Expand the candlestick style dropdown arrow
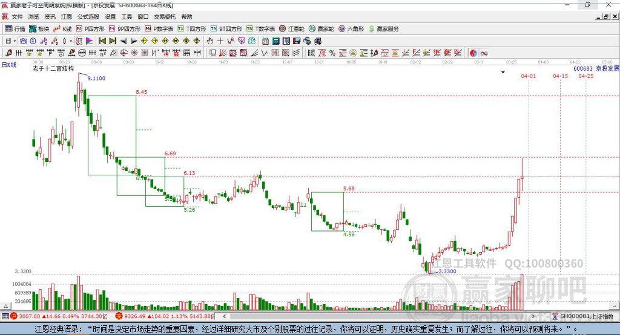Image resolution: width=620 pixels, height=335 pixels. (71, 41)
